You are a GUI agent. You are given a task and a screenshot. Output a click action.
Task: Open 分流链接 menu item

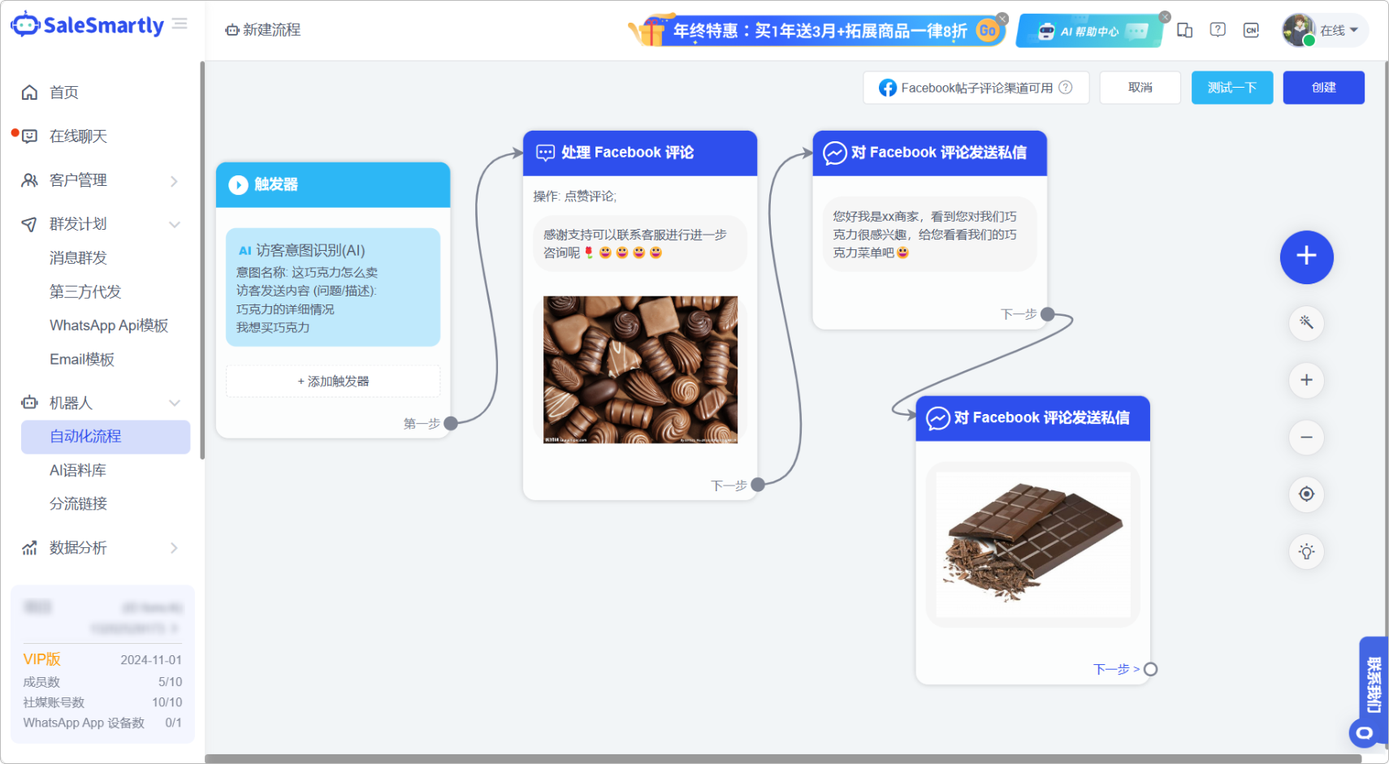pyautogui.click(x=78, y=504)
